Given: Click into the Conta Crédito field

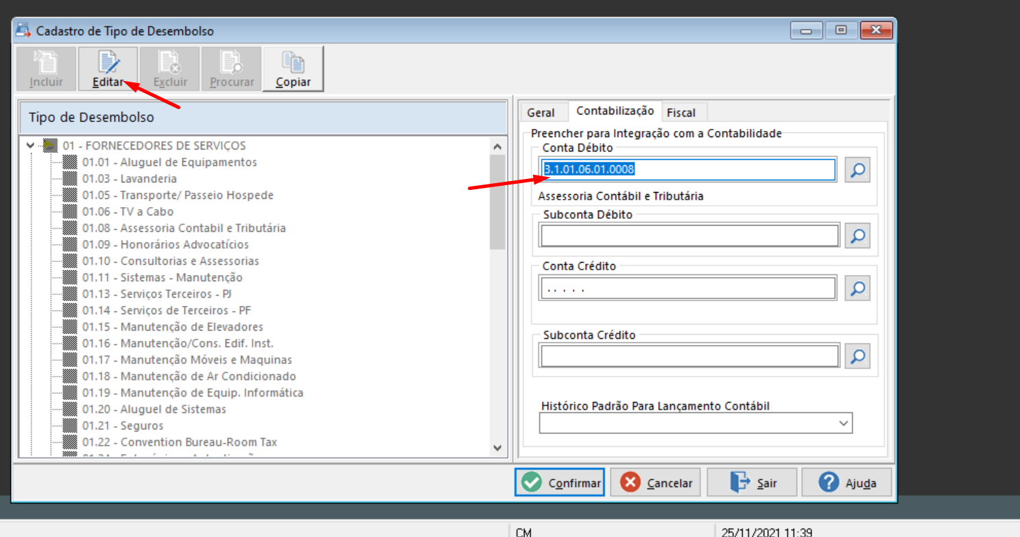Looking at the screenshot, I should [688, 288].
